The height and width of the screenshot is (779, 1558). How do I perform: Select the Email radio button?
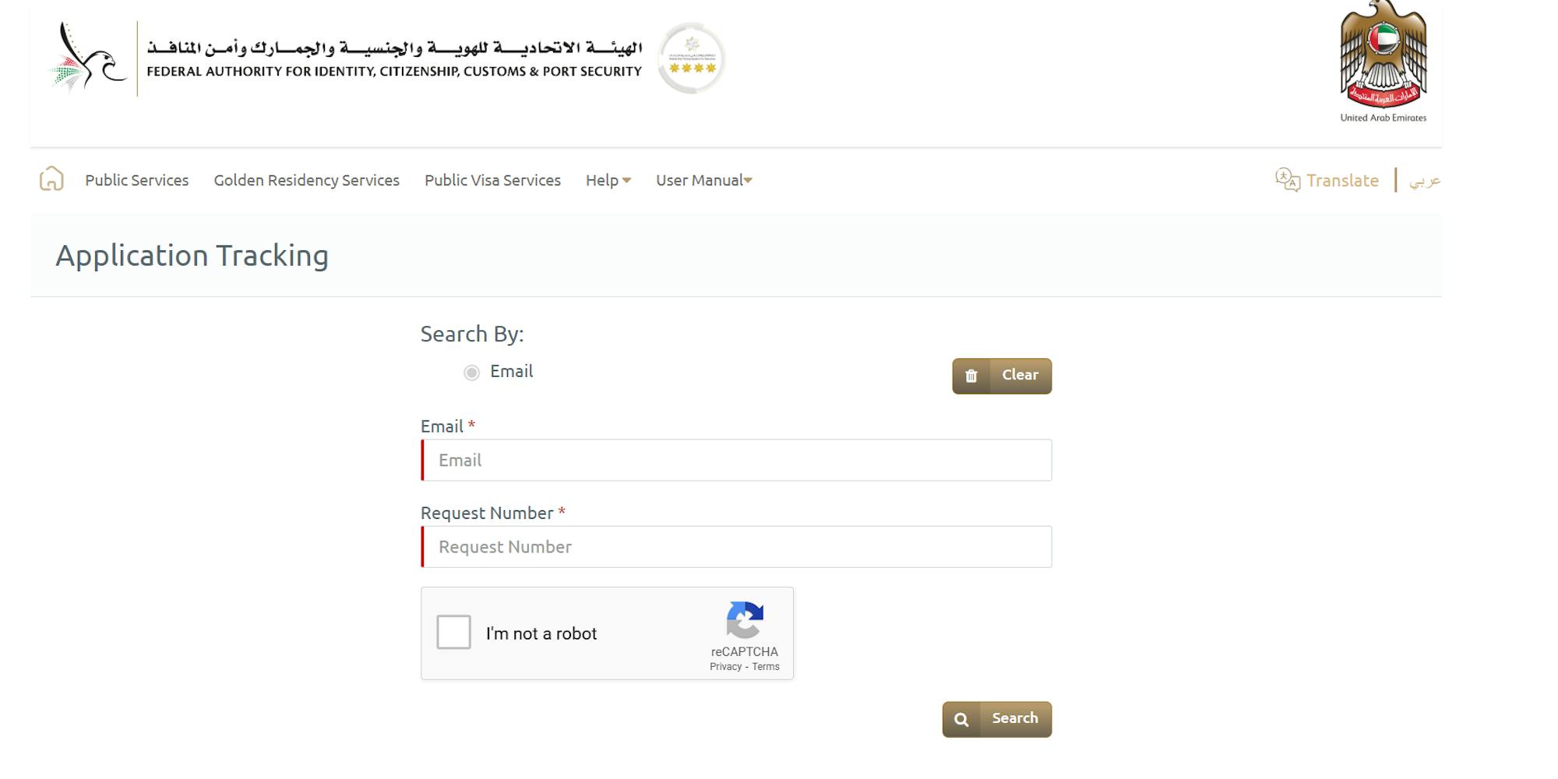pyautogui.click(x=471, y=372)
